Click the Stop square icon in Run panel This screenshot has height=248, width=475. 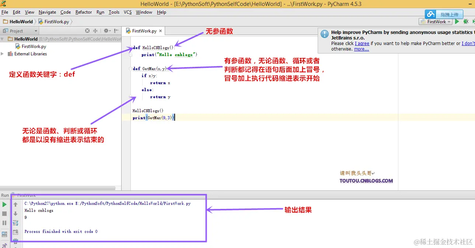(x=4, y=213)
